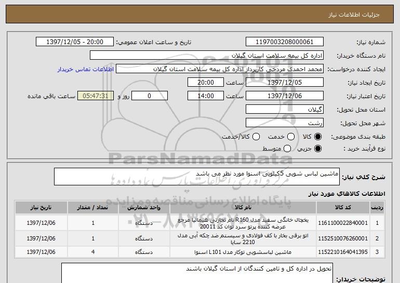The width and height of the screenshot is (400, 283).
Task: Click the validity time field 14:00
Action: (x=206, y=96)
